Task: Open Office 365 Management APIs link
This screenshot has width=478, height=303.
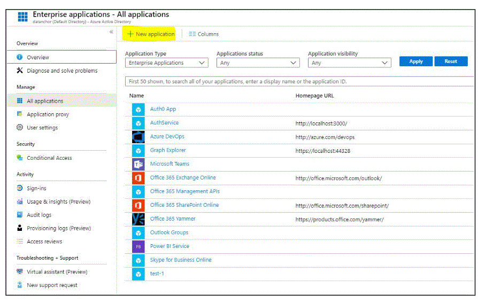Action: tap(185, 191)
